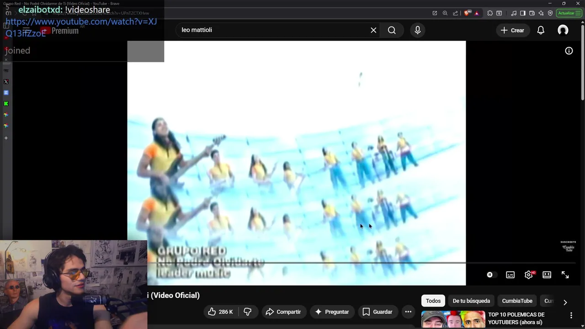Open Brave VPN shield icon
The height and width of the screenshot is (329, 585).
click(550, 13)
